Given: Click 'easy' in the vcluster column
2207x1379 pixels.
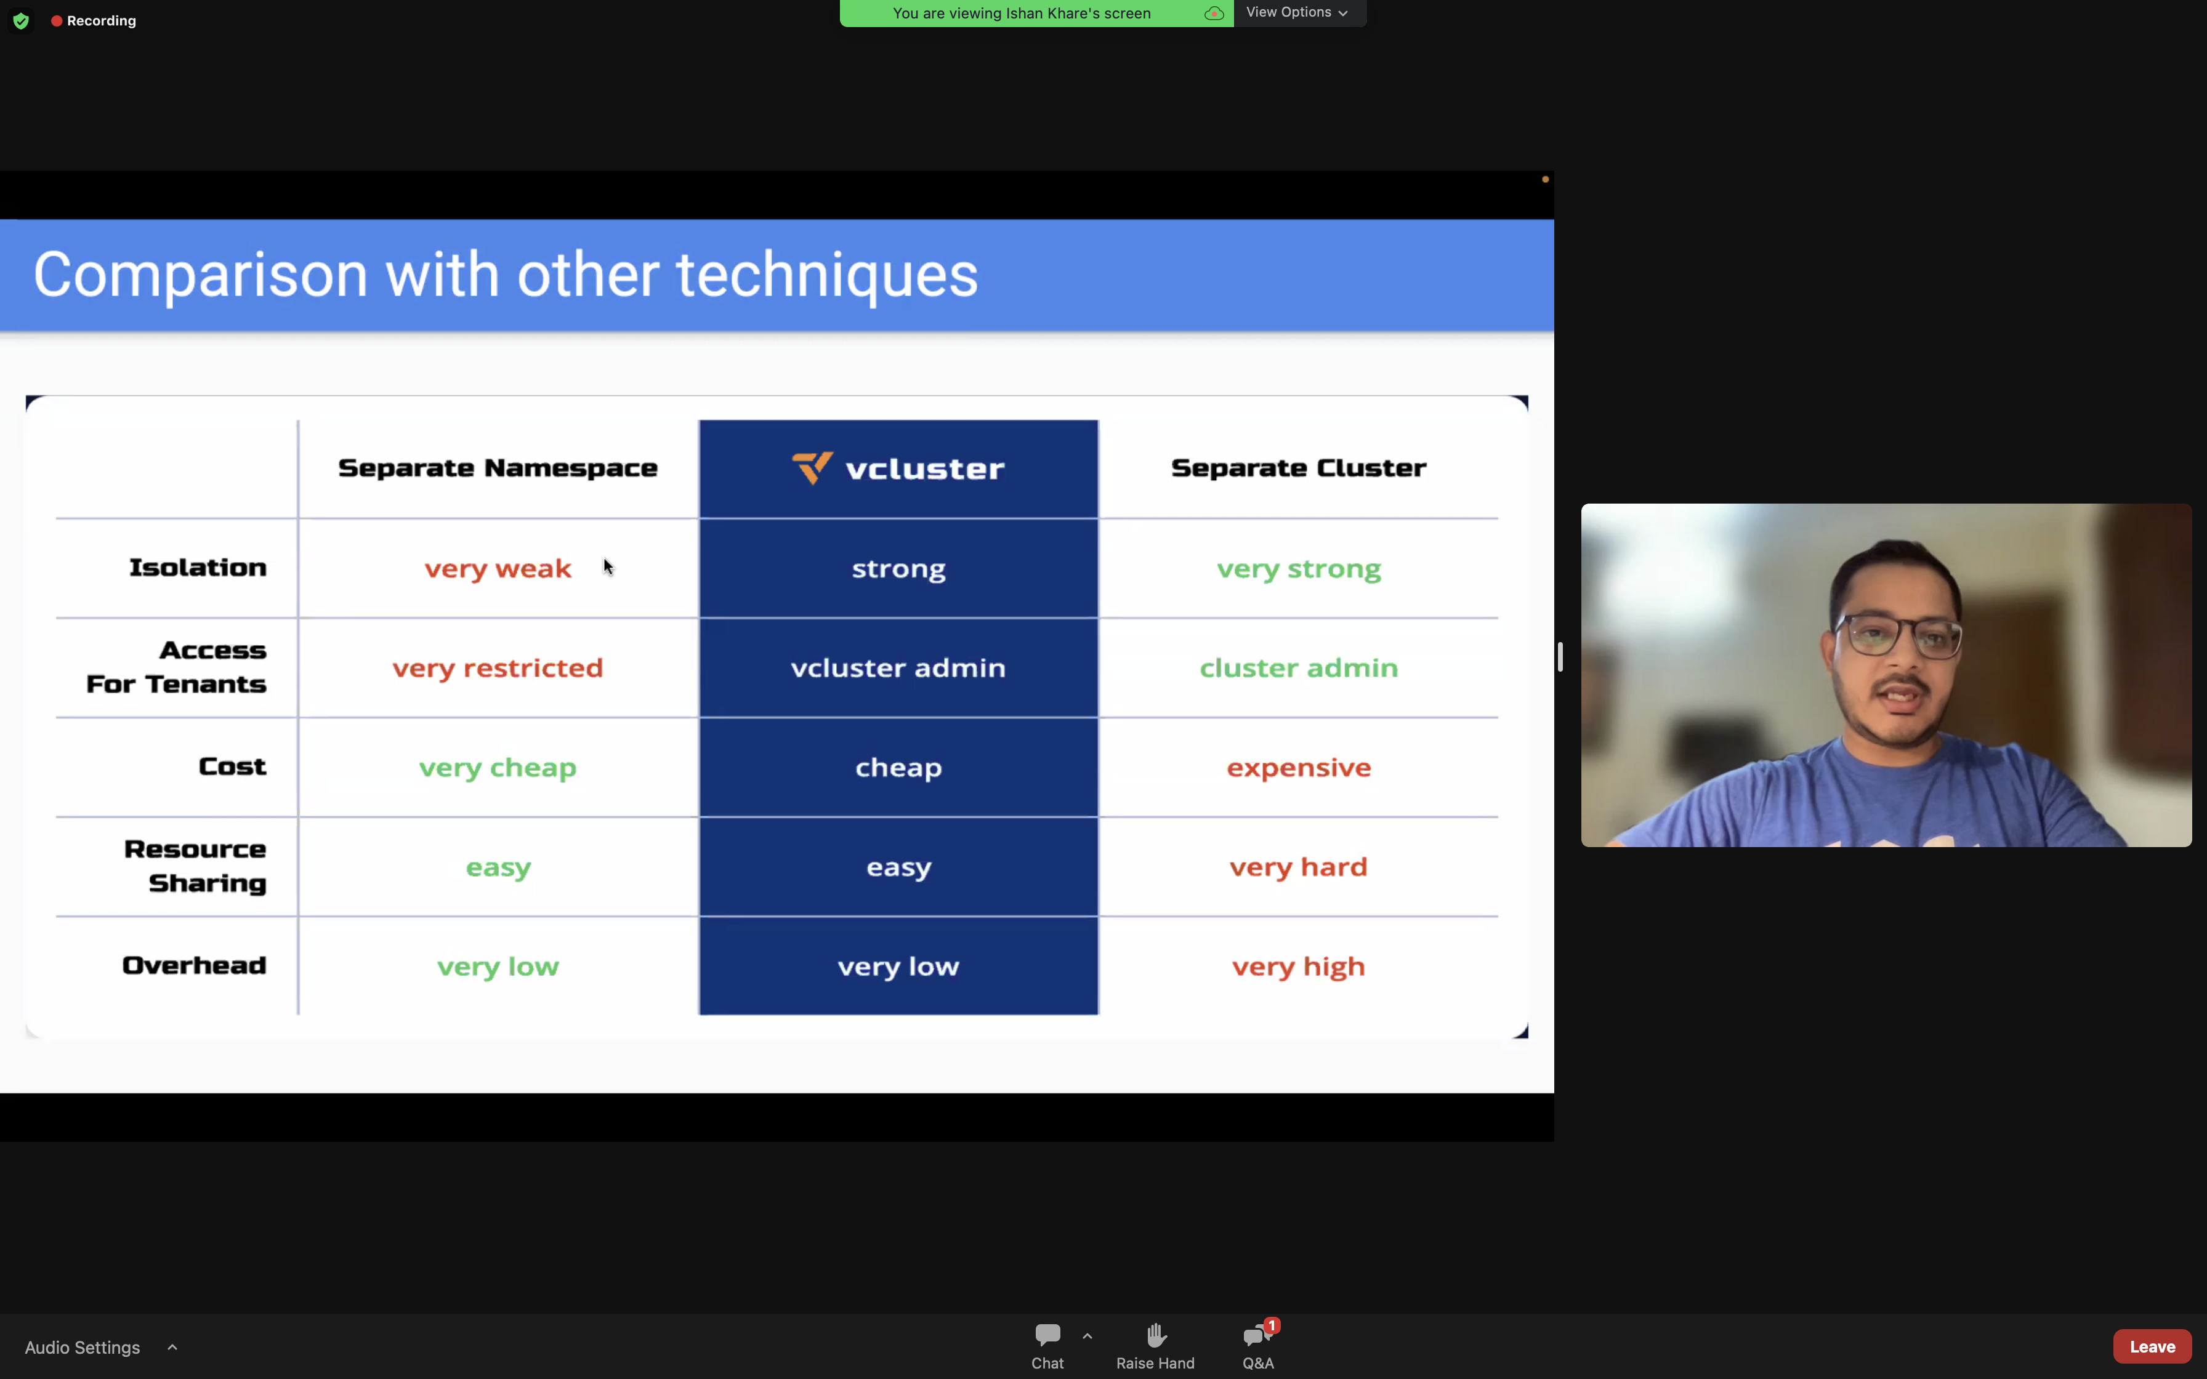Looking at the screenshot, I should [898, 866].
